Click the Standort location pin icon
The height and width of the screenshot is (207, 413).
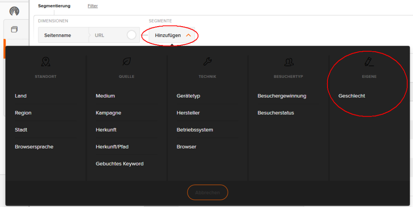pos(46,62)
